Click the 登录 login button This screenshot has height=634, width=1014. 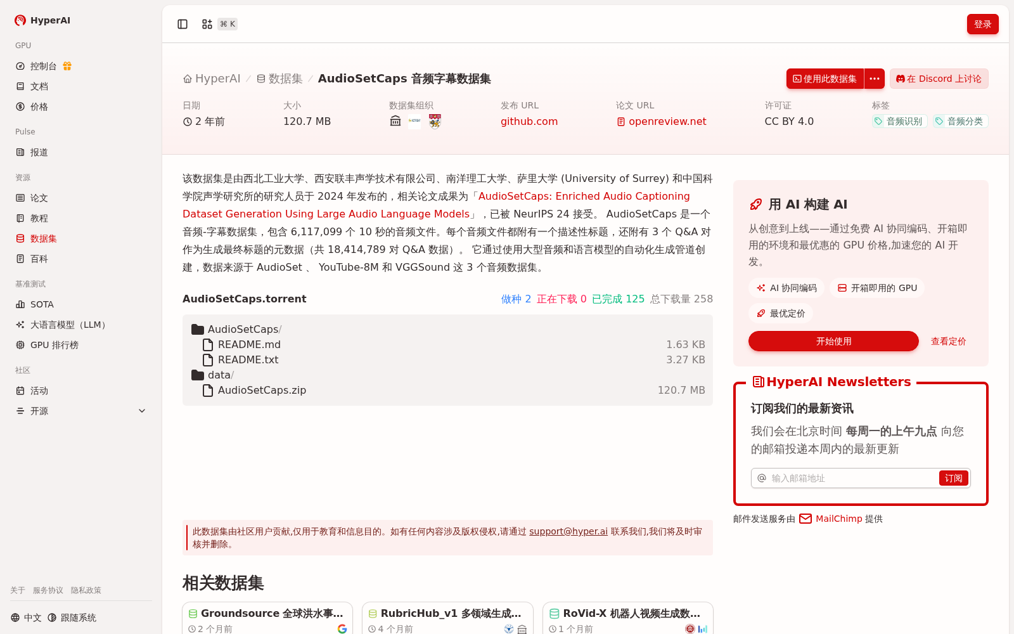(982, 24)
